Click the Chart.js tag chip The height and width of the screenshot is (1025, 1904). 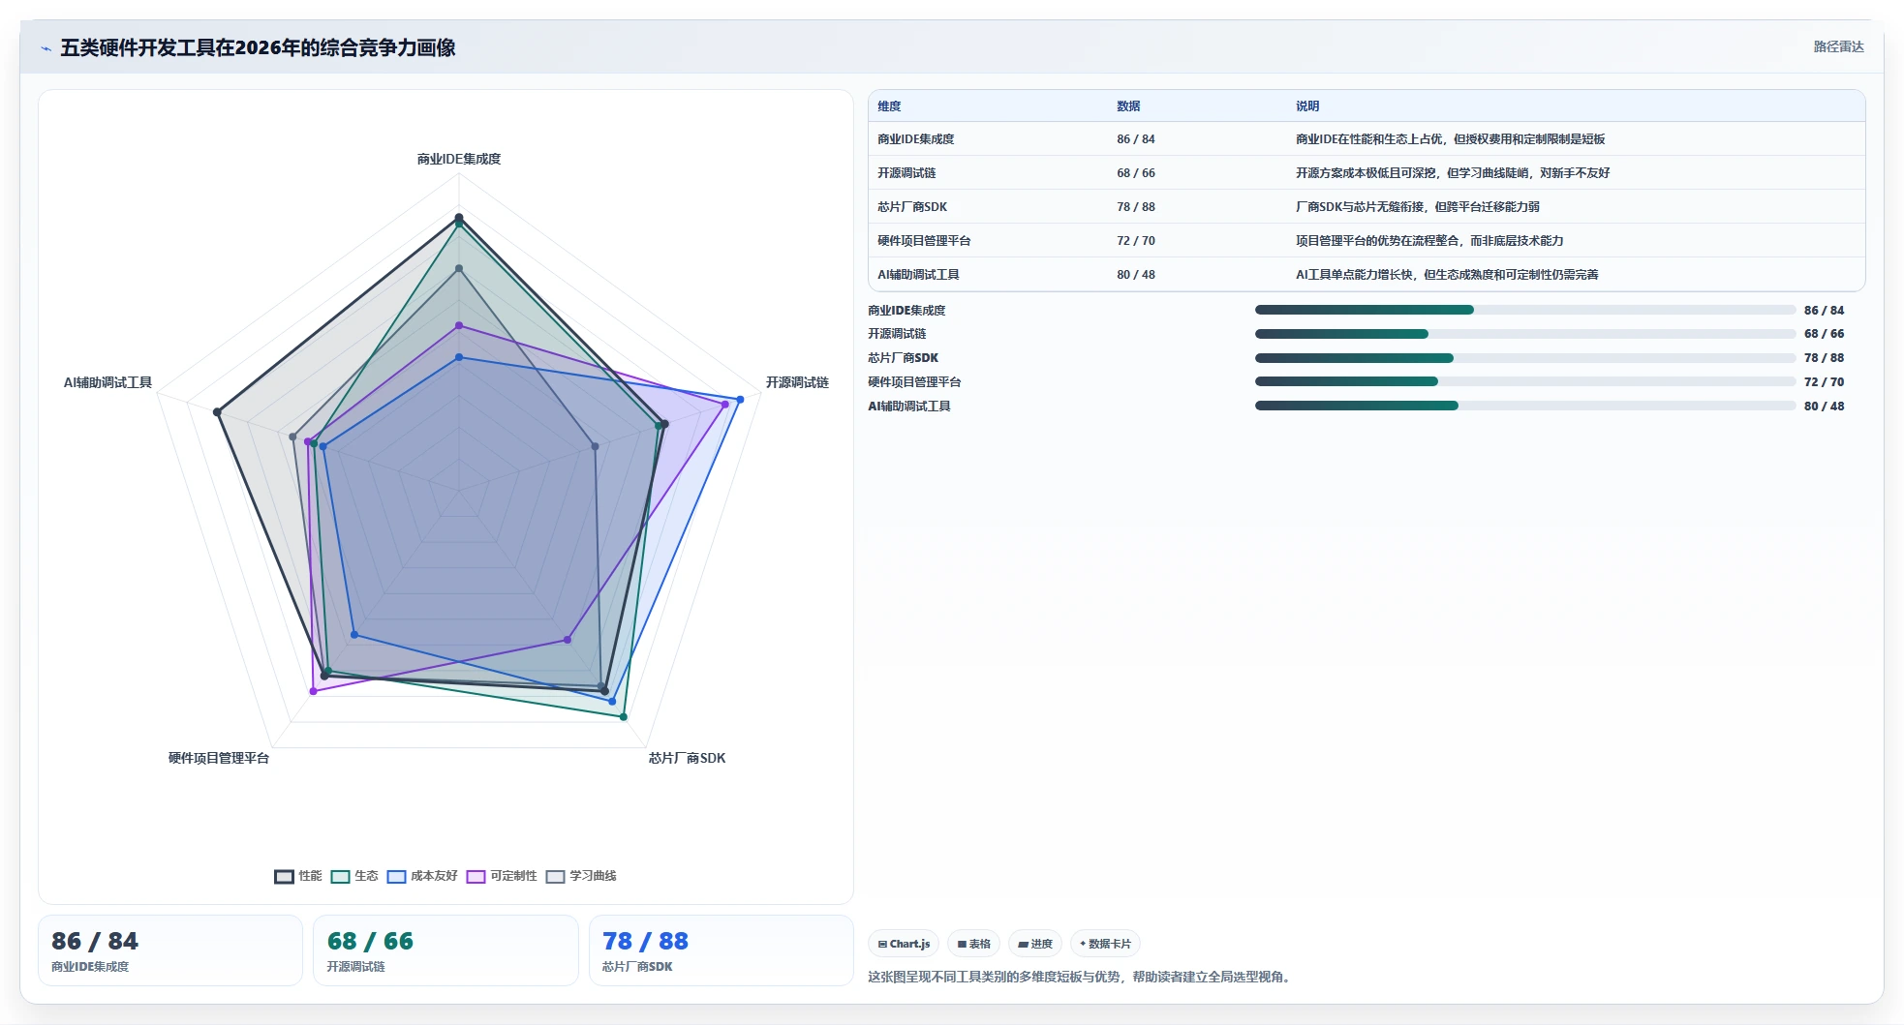[x=904, y=944]
